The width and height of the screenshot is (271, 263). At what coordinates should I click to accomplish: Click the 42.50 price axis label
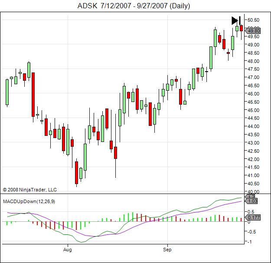click(x=253, y=151)
